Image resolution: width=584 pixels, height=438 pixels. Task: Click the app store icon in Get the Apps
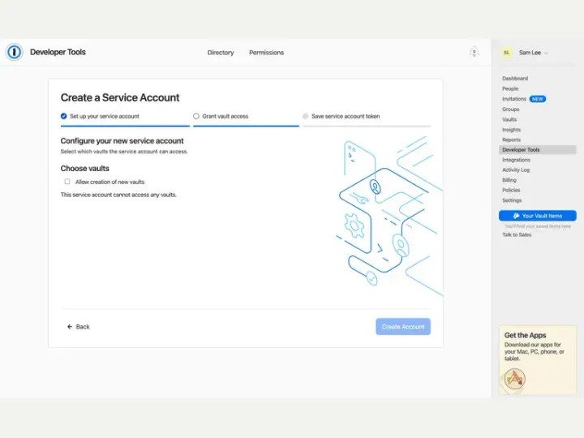click(514, 379)
